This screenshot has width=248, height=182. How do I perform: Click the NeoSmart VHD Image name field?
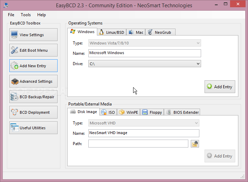(143, 133)
